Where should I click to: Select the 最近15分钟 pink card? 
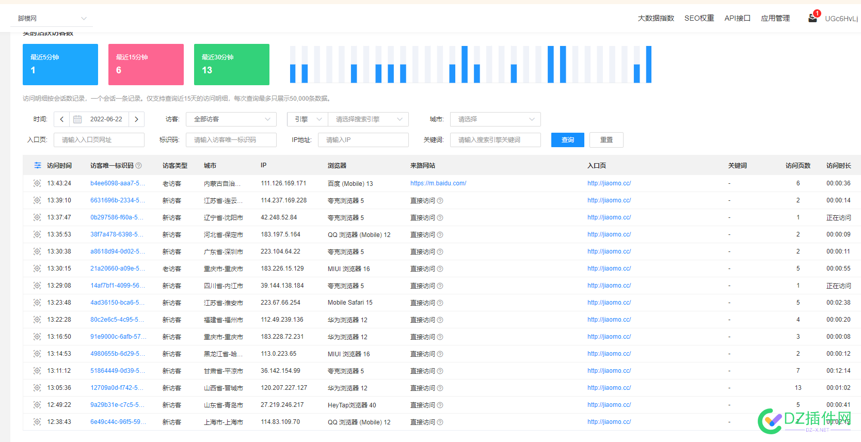146,65
